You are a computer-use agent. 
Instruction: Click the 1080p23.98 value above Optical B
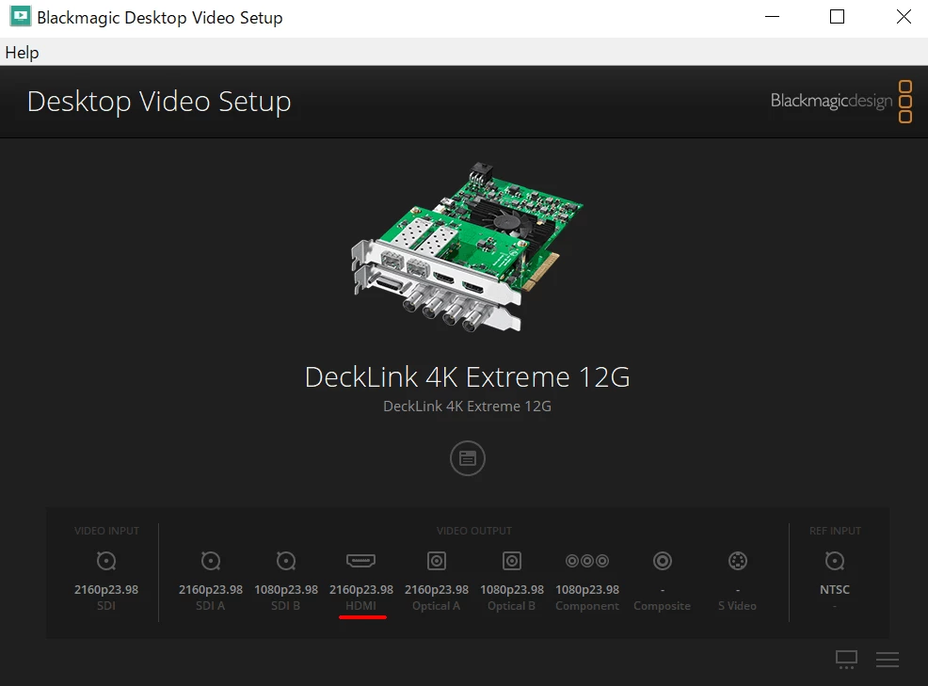point(512,590)
